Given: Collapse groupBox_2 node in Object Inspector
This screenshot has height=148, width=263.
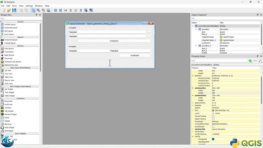Looking at the screenshot, I should (196, 46).
